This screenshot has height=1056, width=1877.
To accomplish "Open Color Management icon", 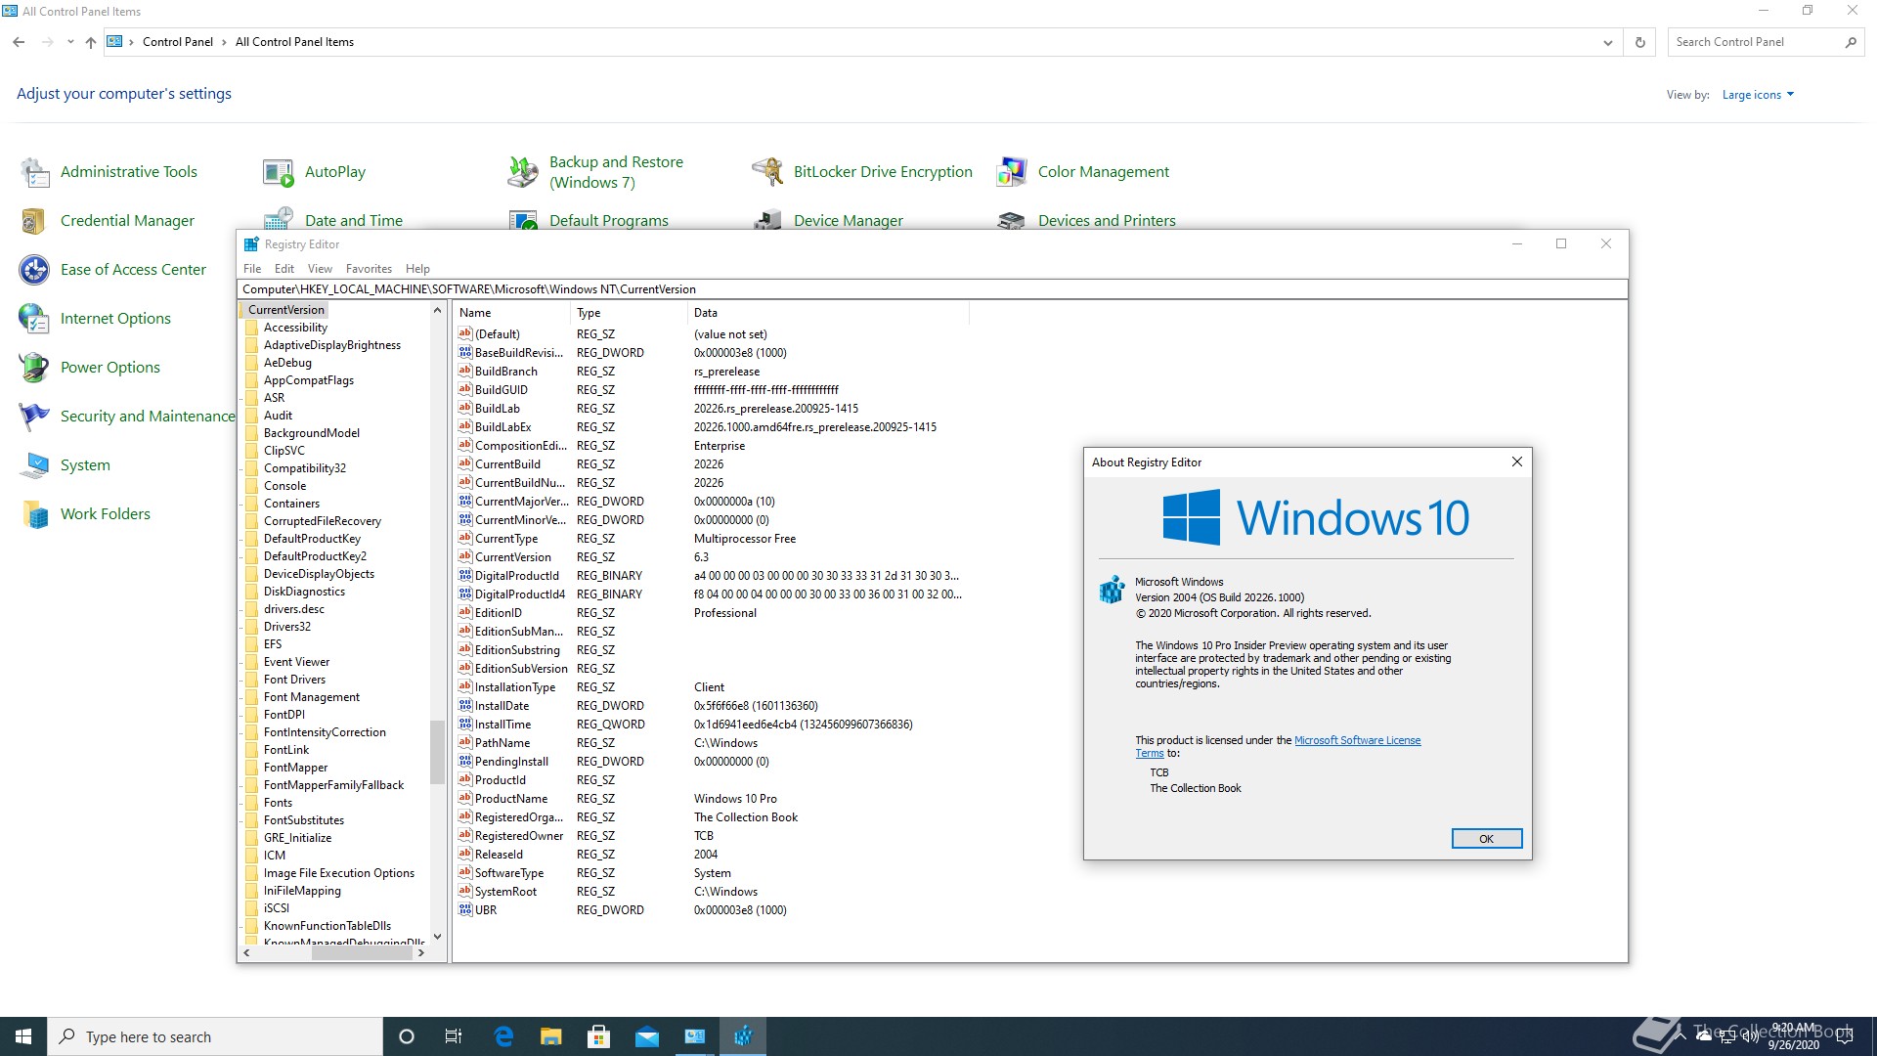I will [x=1012, y=172].
